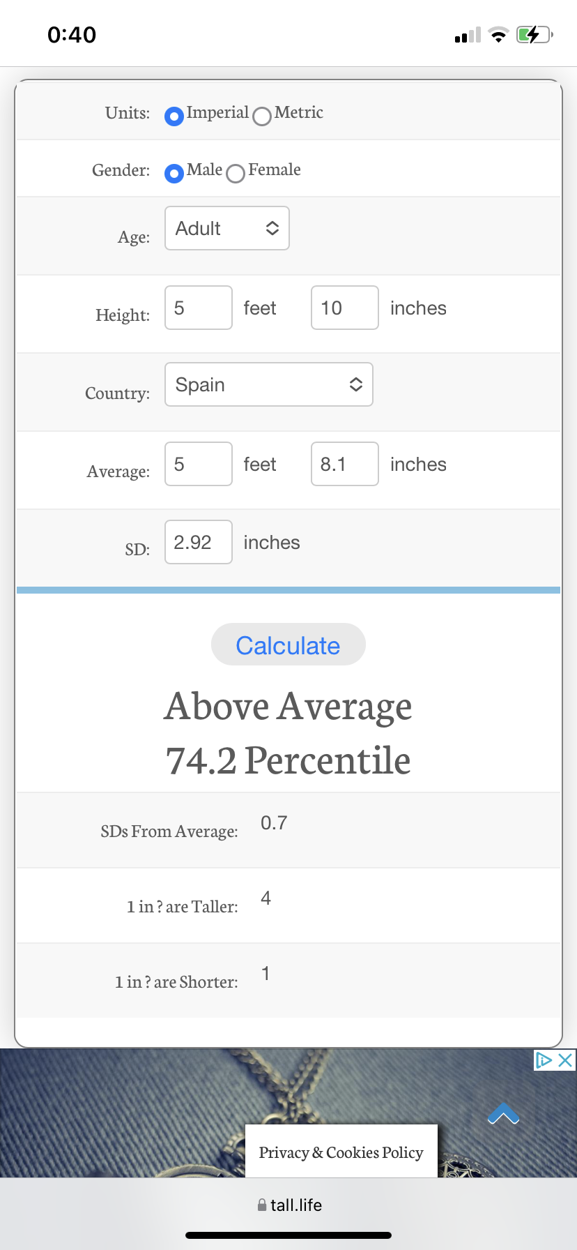Click the '1 in ? are Shorter' value 1
The width and height of the screenshot is (577, 1250).
266,974
